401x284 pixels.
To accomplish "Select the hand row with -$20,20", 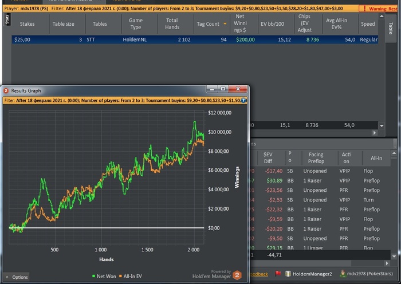I will click(x=321, y=229).
